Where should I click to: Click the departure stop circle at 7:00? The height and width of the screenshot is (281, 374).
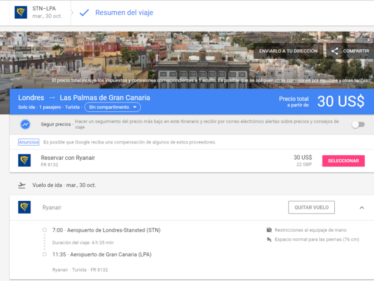pyautogui.click(x=44, y=230)
